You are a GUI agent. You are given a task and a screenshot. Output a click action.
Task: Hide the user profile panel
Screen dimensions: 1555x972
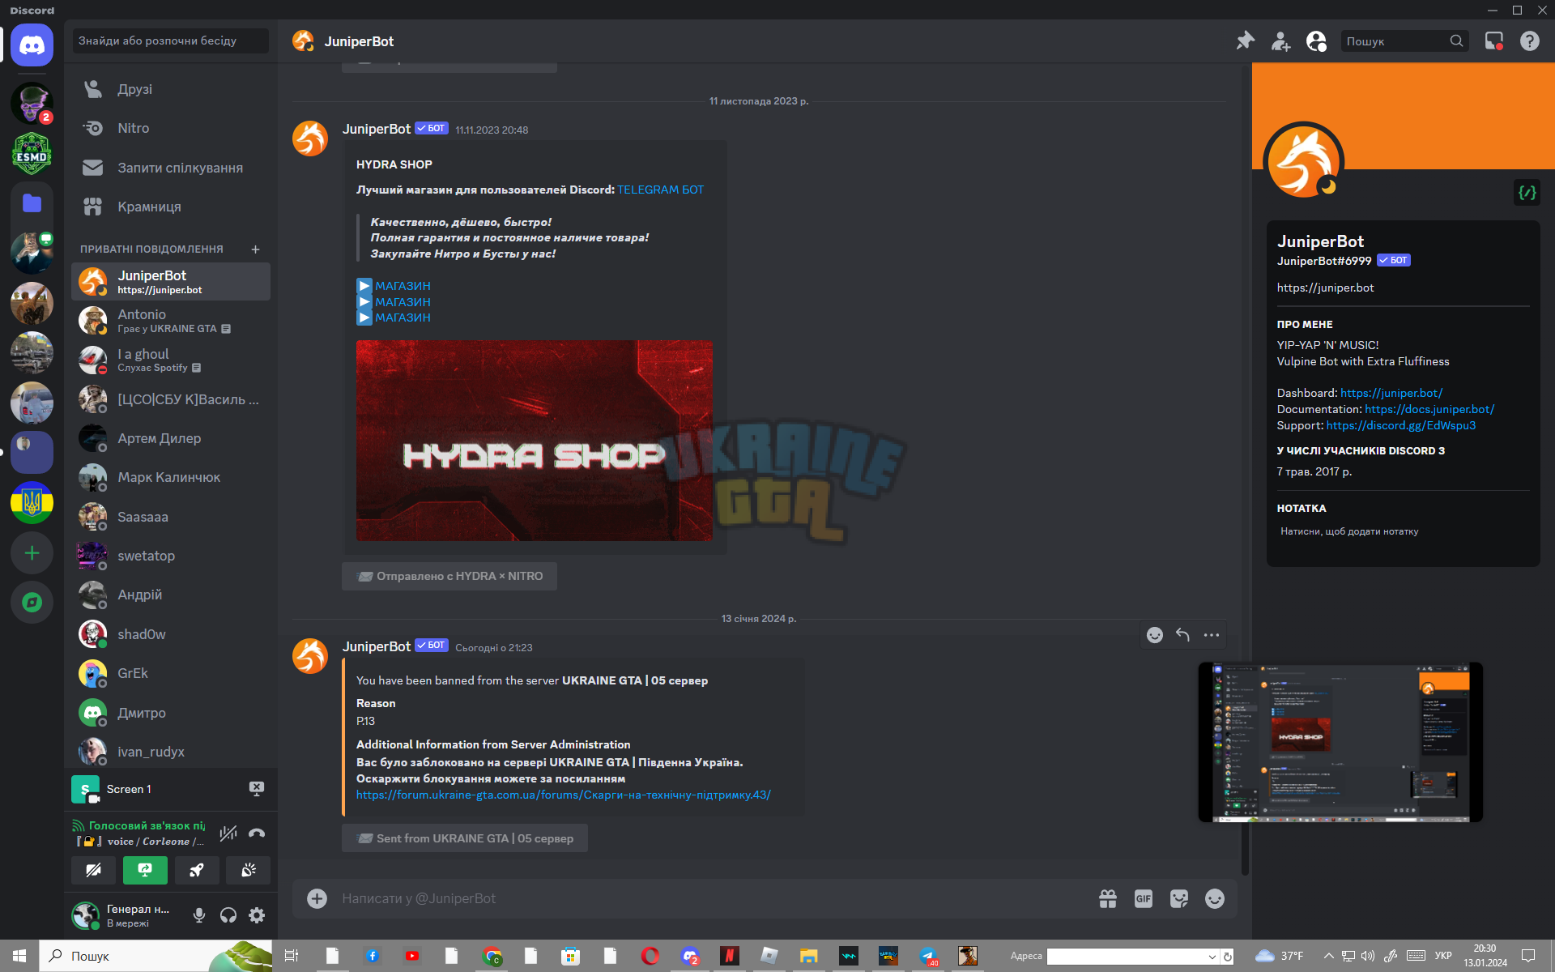click(1316, 40)
